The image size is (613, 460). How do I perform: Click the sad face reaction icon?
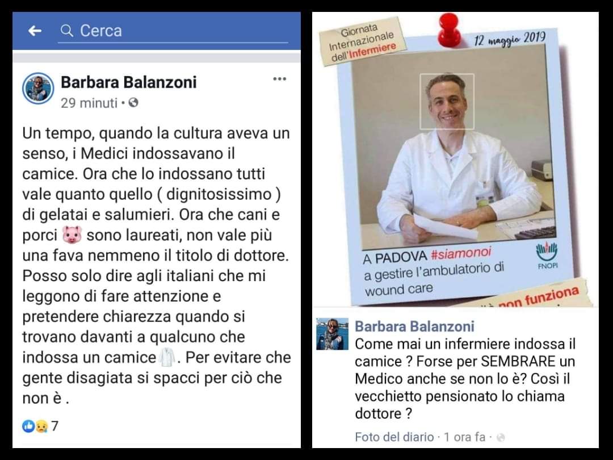coord(41,426)
